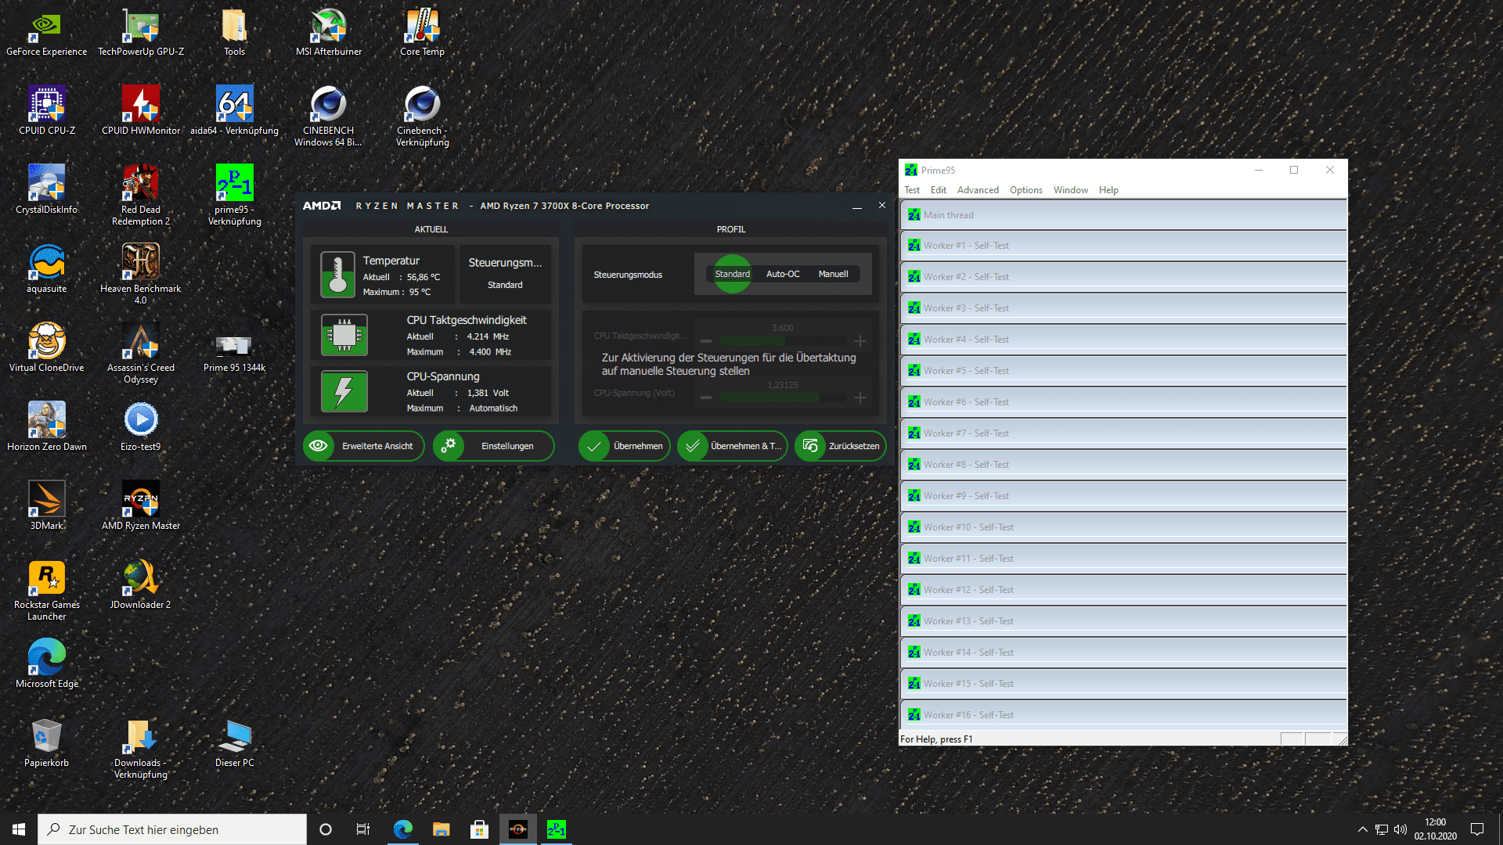Select CINEBENCH Windows 64 Bit icon

click(328, 117)
